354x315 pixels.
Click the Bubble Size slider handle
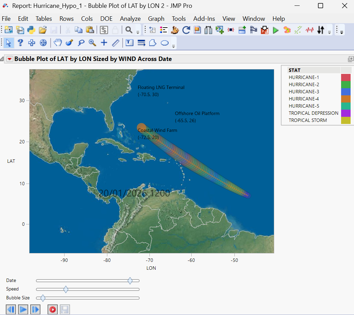(x=43, y=298)
